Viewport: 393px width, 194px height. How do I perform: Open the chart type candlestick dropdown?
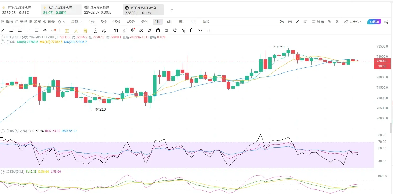[61, 22]
